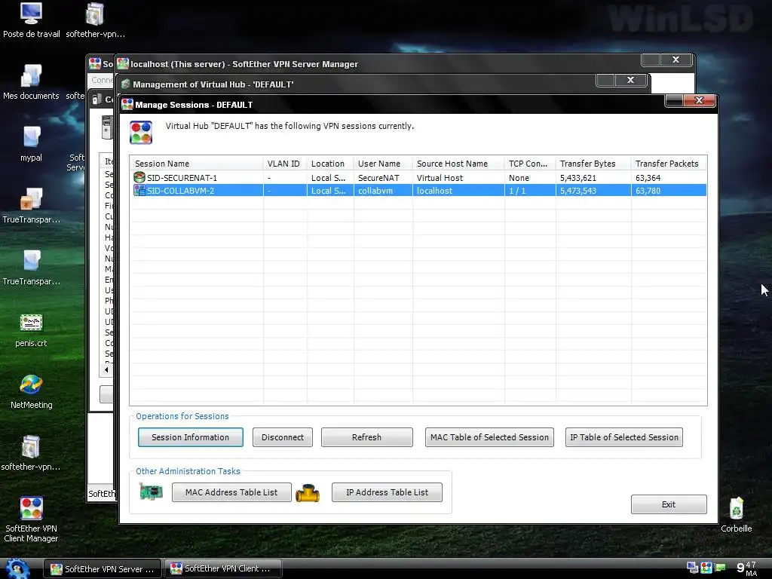Sort by User Name column header

click(383, 164)
